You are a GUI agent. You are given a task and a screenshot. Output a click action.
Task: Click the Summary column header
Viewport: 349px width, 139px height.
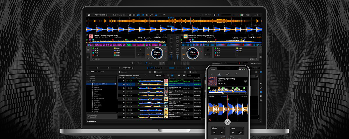pyautogui.click(x=172, y=78)
